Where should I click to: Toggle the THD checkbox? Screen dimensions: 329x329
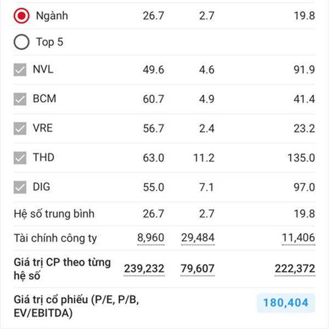20,158
